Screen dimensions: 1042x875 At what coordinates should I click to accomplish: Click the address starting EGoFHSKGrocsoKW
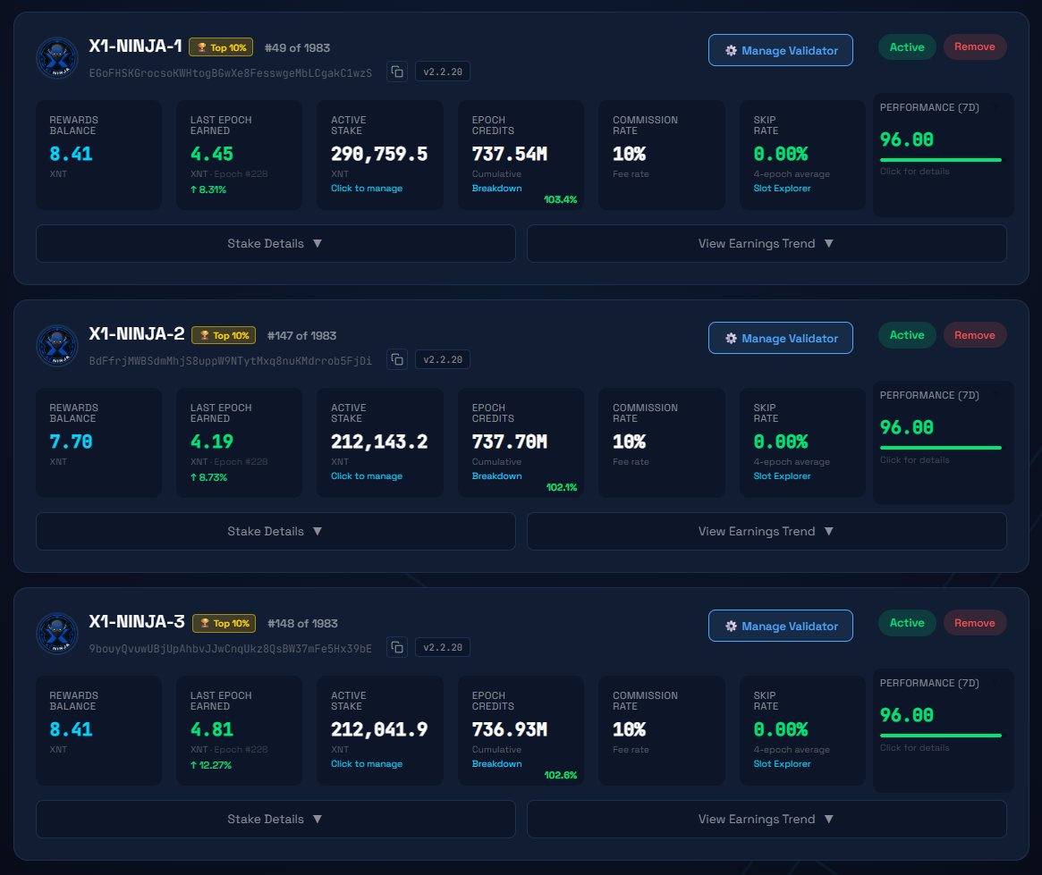231,73
